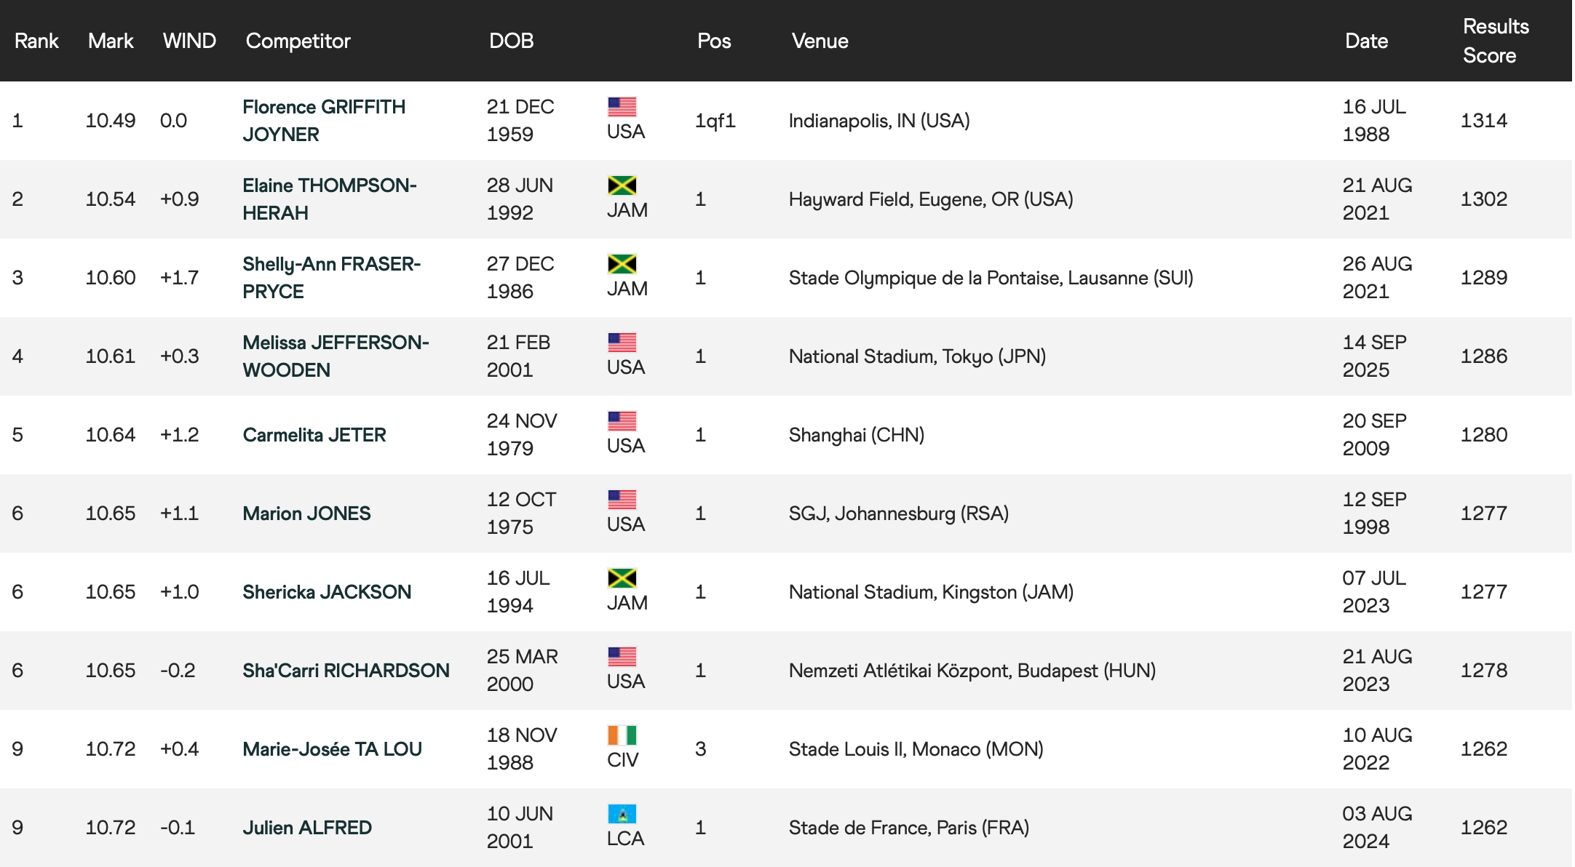Click the USA flag in Carmelita Jeter row

click(622, 421)
